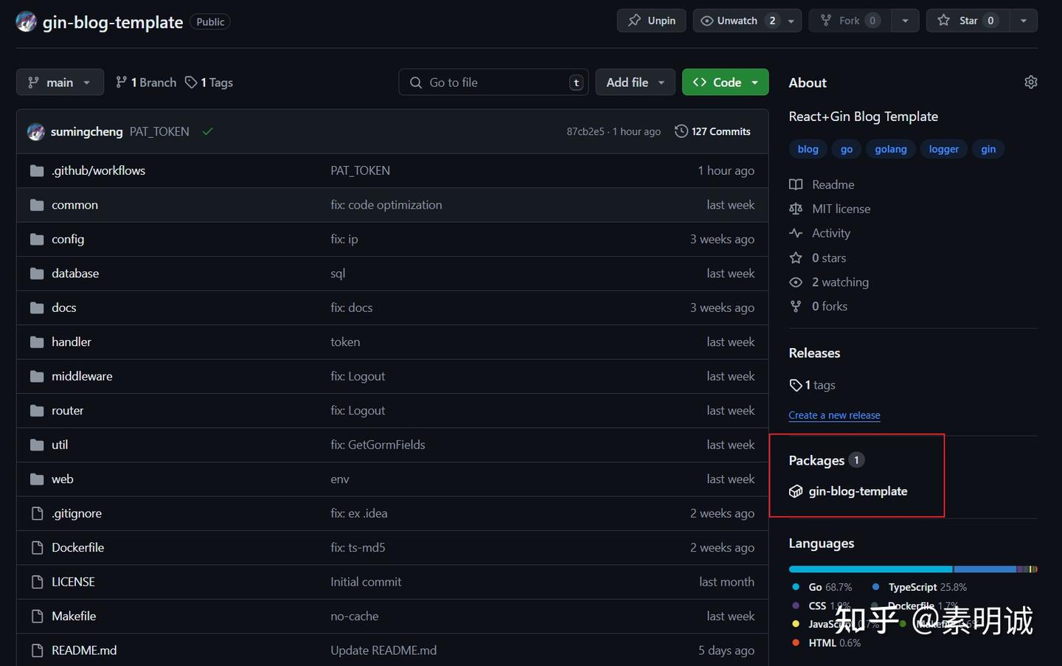Click the green commit status checkmark
Image resolution: width=1062 pixels, height=666 pixels.
click(x=207, y=131)
